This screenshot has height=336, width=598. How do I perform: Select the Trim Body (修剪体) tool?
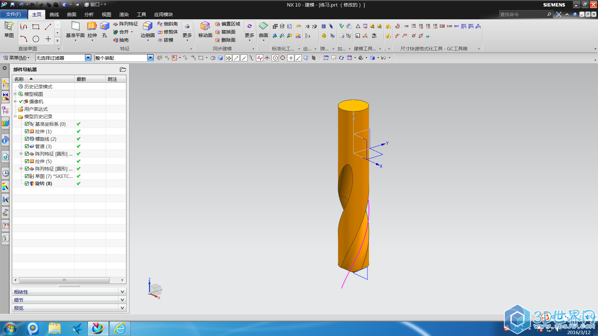(x=168, y=32)
